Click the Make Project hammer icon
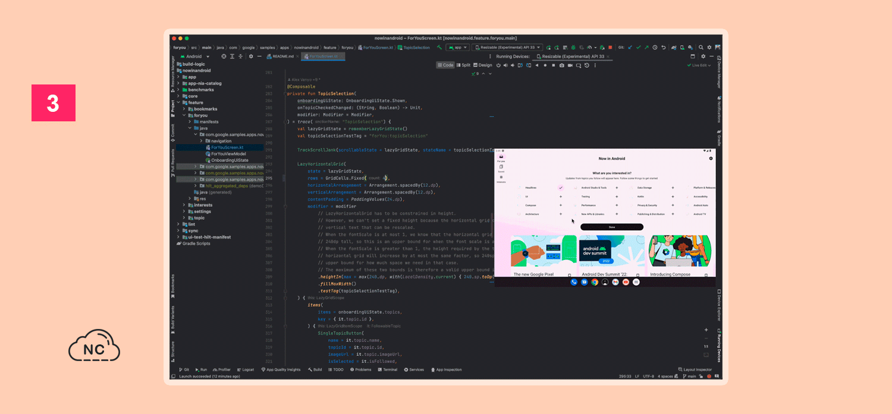The width and height of the screenshot is (892, 414). [439, 47]
